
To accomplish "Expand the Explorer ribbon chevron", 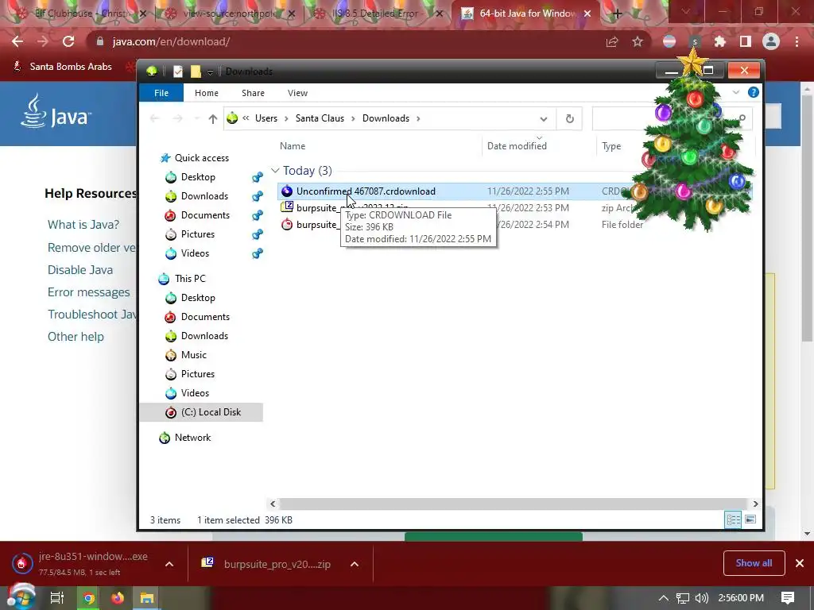I will click(x=735, y=92).
